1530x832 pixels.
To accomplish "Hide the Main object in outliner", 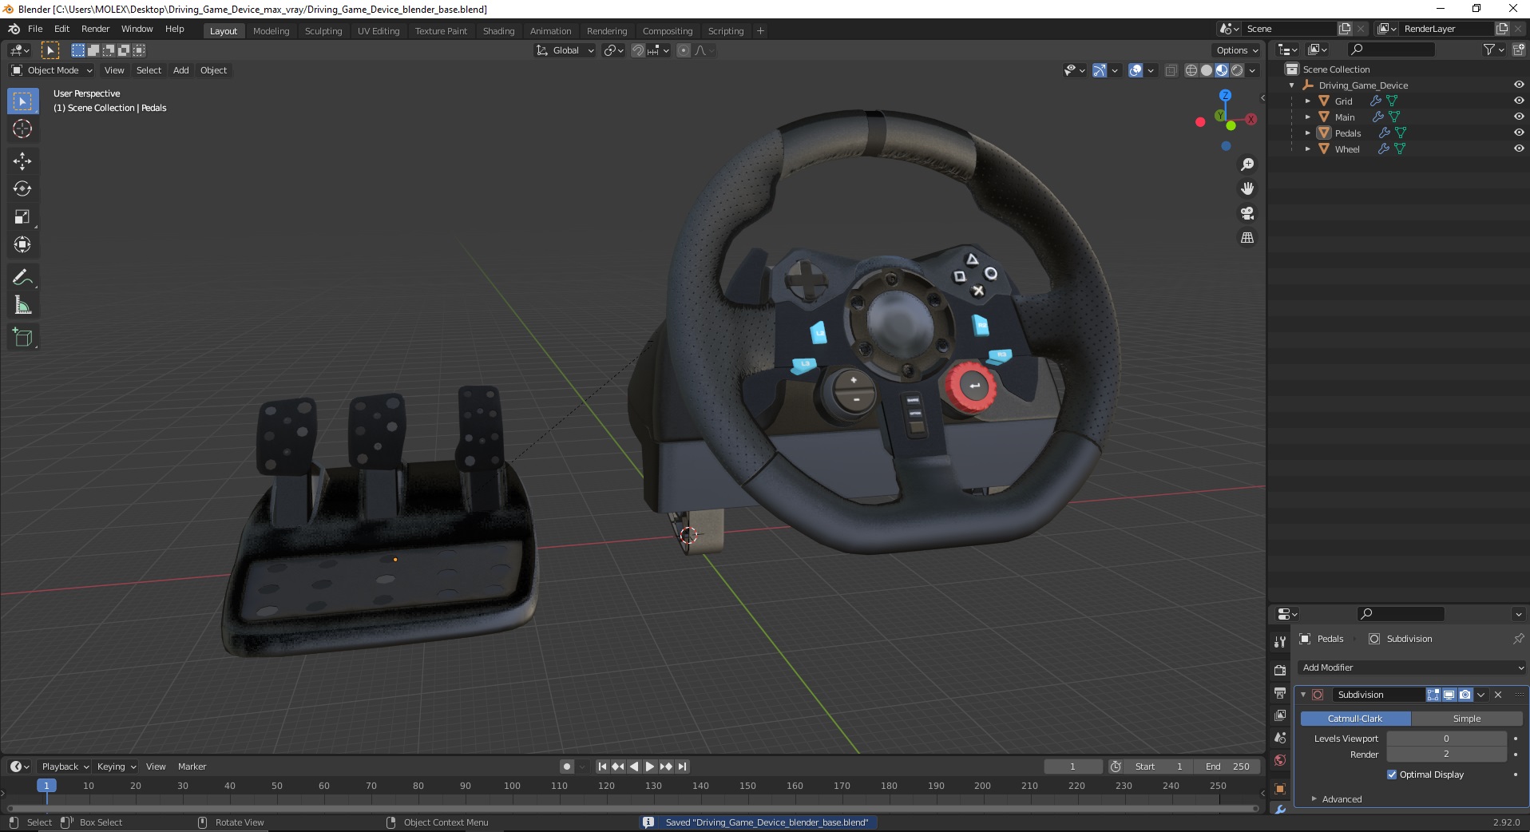I will 1519,117.
